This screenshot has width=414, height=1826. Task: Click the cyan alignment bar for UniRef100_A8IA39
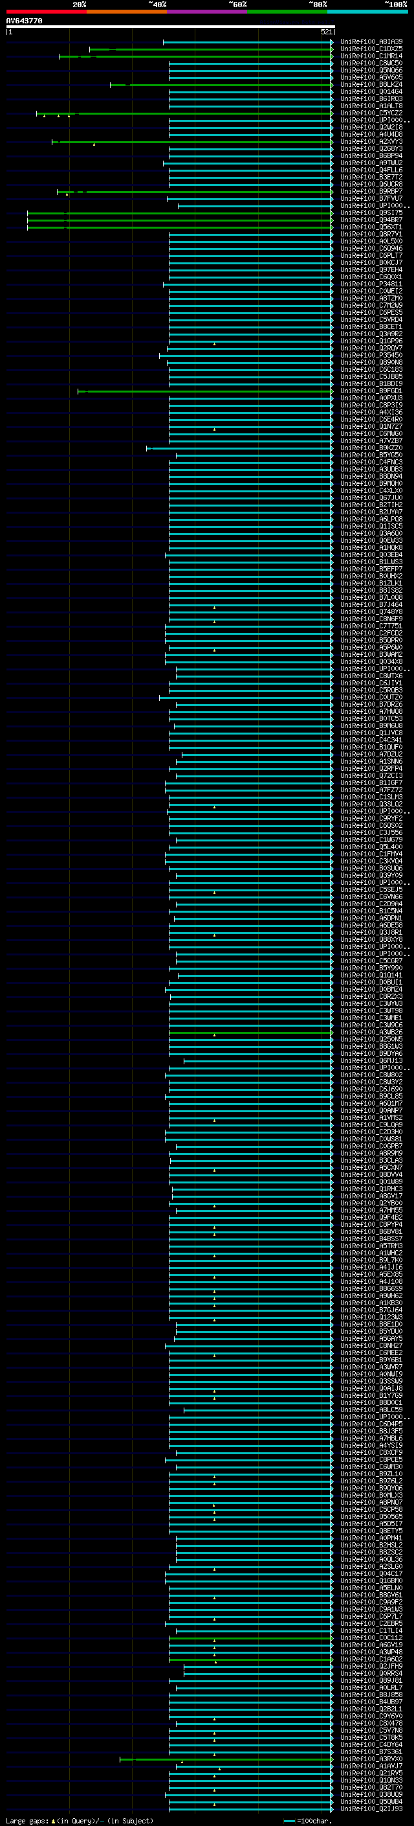pyautogui.click(x=248, y=42)
